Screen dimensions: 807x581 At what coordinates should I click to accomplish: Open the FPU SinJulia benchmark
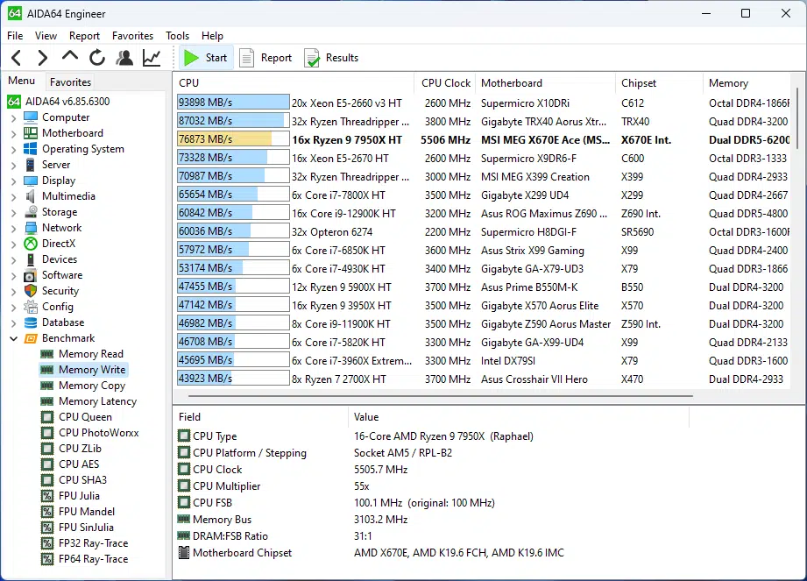pyautogui.click(x=77, y=528)
